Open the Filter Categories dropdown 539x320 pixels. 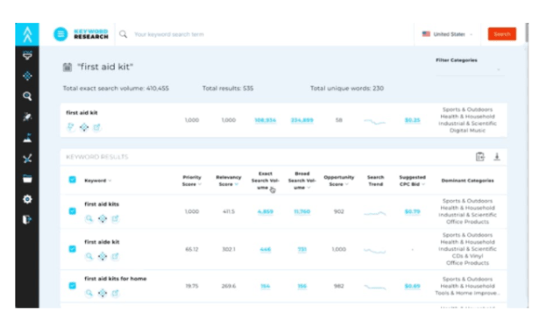[470, 69]
